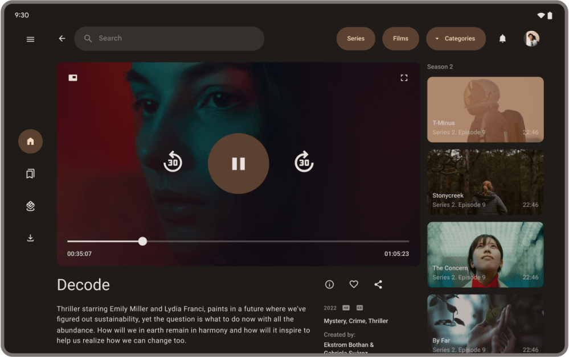
Task: Open notifications with the bell icon
Action: click(502, 39)
